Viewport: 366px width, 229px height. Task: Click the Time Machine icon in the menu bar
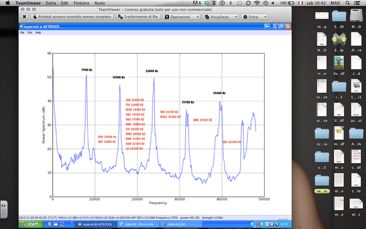point(265,3)
